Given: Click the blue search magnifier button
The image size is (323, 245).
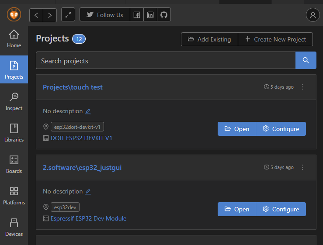Looking at the screenshot, I should (306, 60).
